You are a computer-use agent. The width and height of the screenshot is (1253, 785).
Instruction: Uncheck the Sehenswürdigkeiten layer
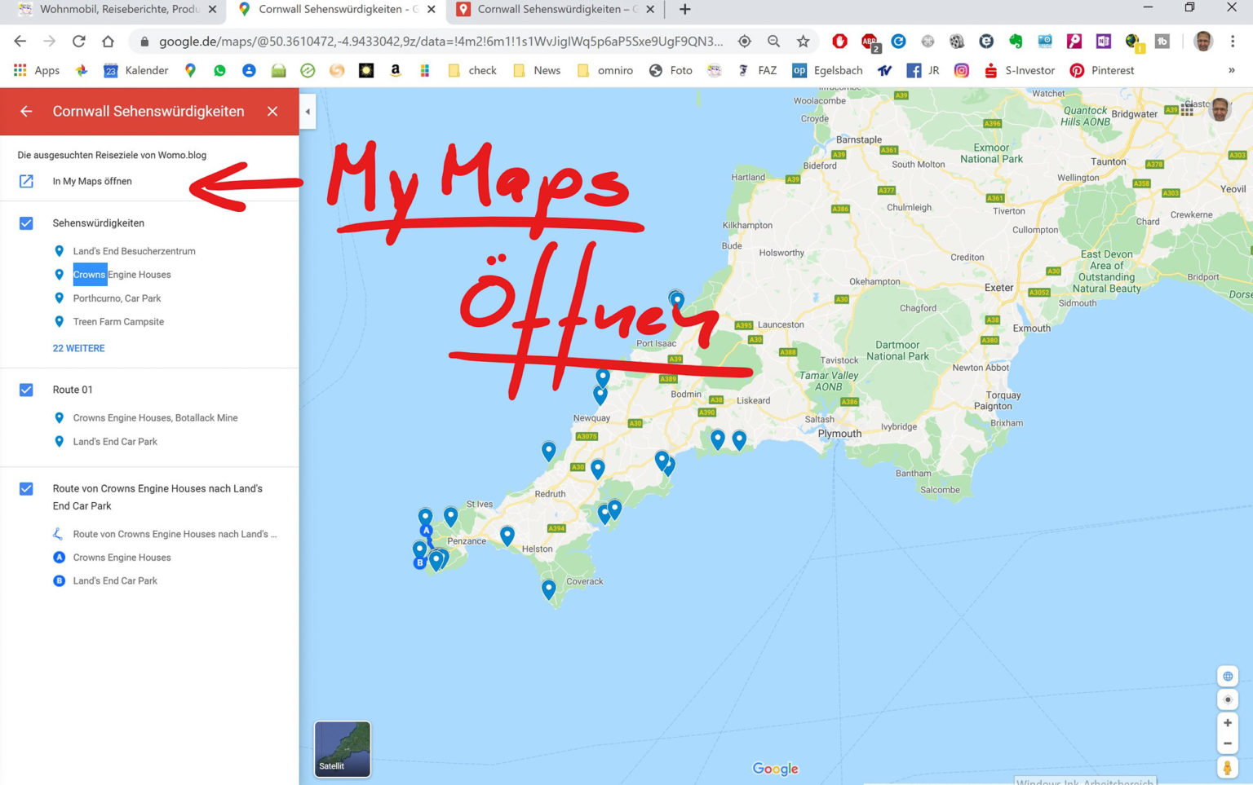point(26,223)
